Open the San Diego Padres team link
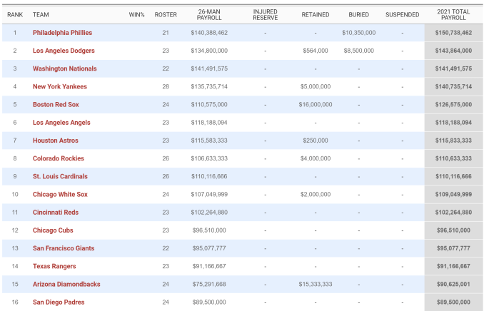 [x=59, y=302]
